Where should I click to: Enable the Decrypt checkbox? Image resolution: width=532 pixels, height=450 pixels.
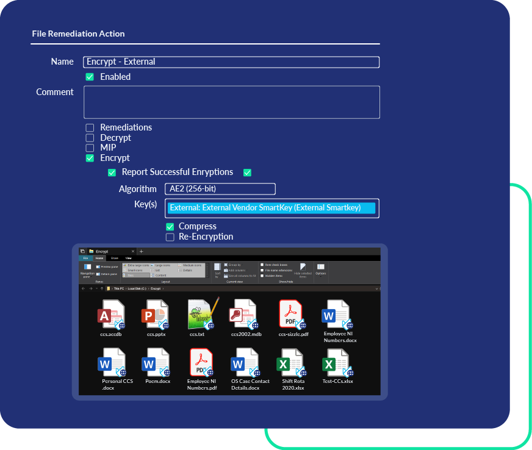coord(90,138)
